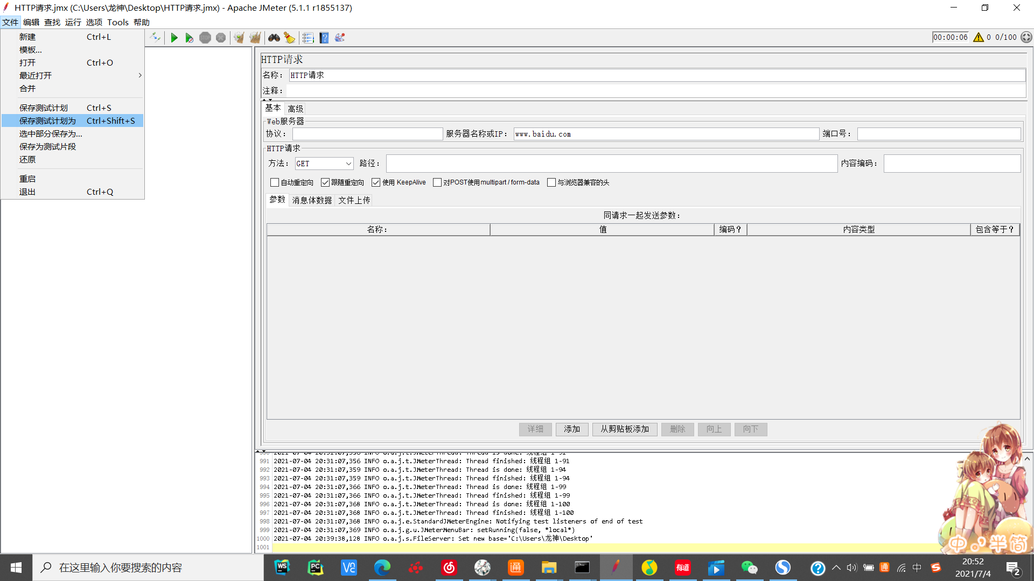Click the 服务器名称或IP input field
This screenshot has width=1034, height=581.
pyautogui.click(x=666, y=134)
